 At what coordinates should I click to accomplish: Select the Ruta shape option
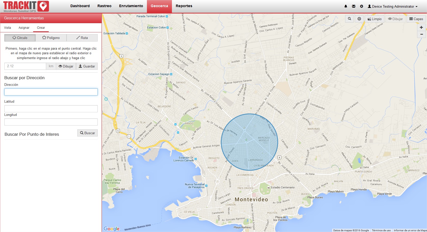[82, 38]
